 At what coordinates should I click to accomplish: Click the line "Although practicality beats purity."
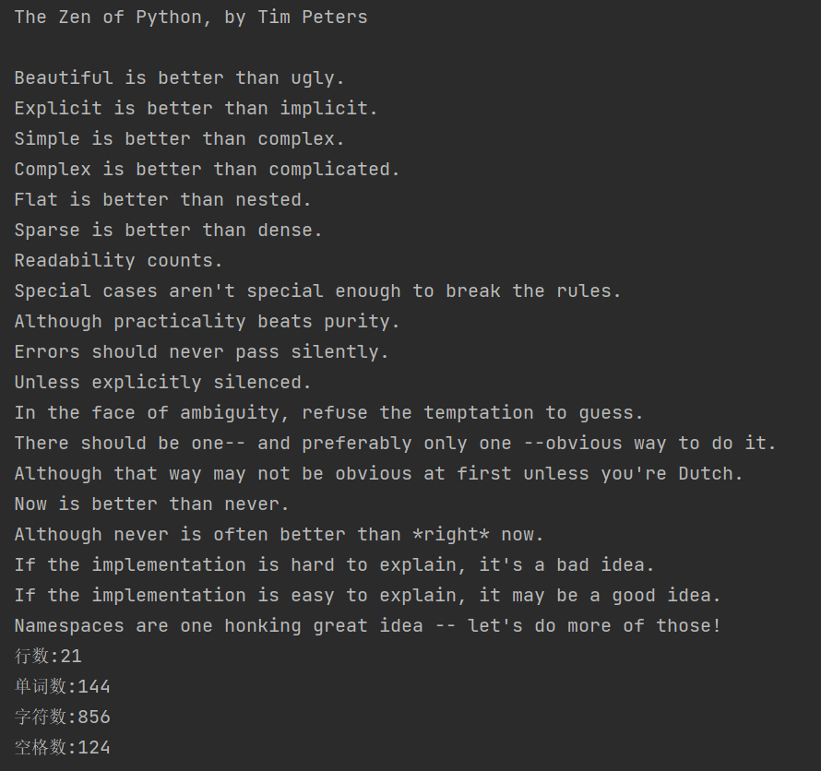coord(207,321)
